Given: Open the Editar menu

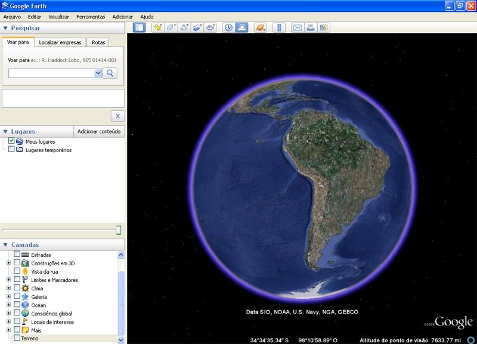Looking at the screenshot, I should click(x=35, y=17).
